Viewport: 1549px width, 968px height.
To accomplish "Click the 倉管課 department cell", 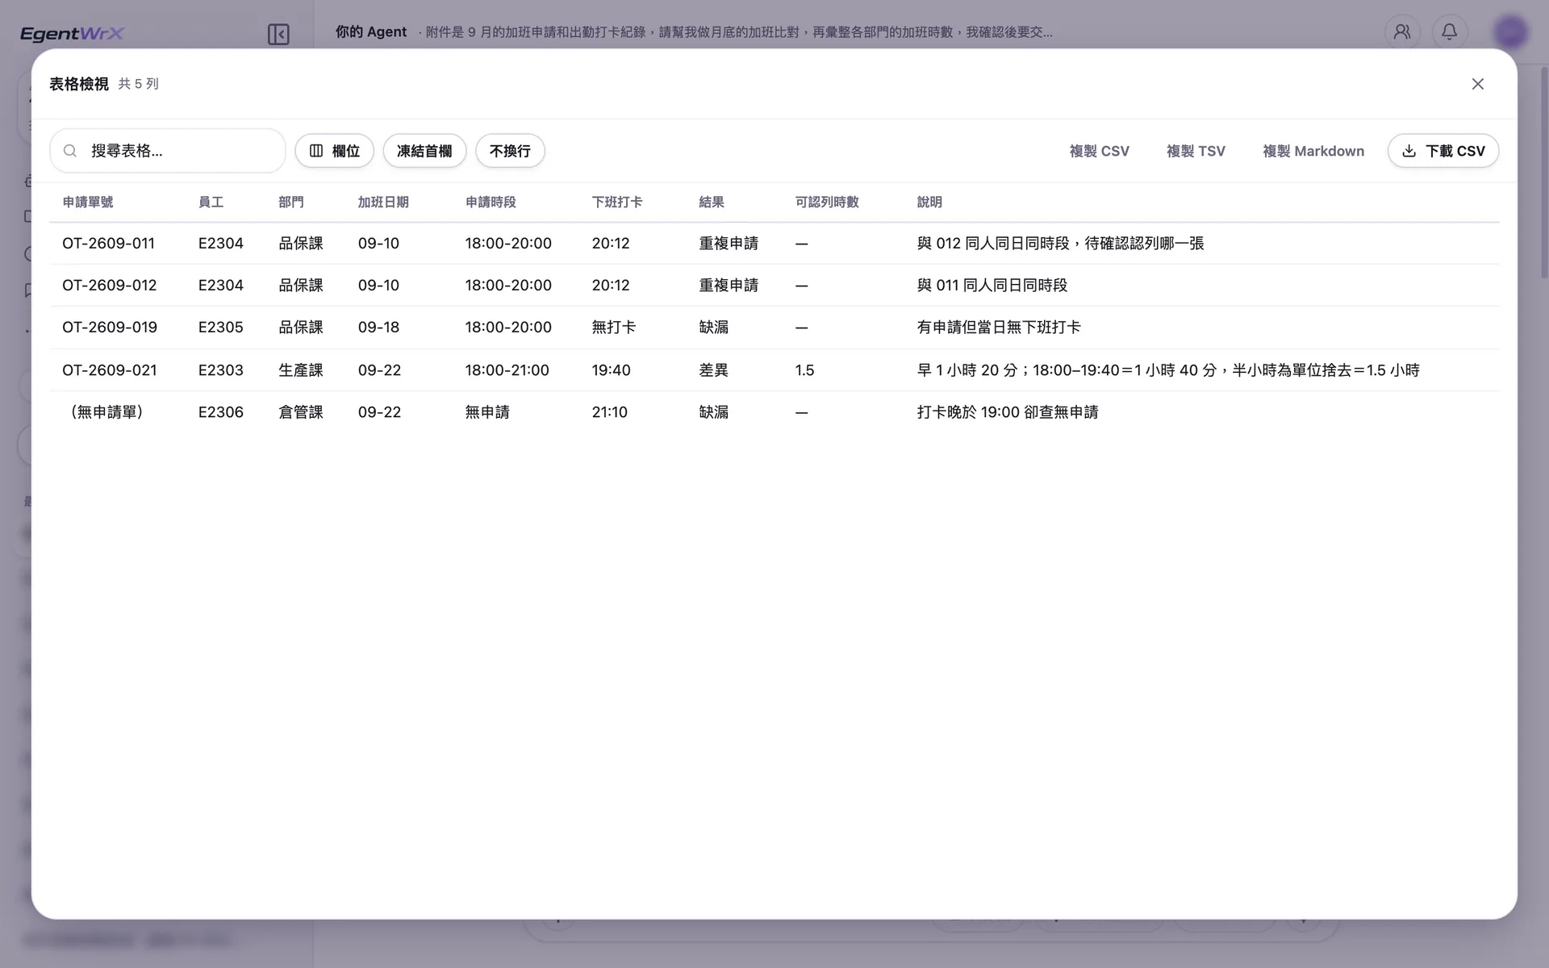I will (301, 412).
